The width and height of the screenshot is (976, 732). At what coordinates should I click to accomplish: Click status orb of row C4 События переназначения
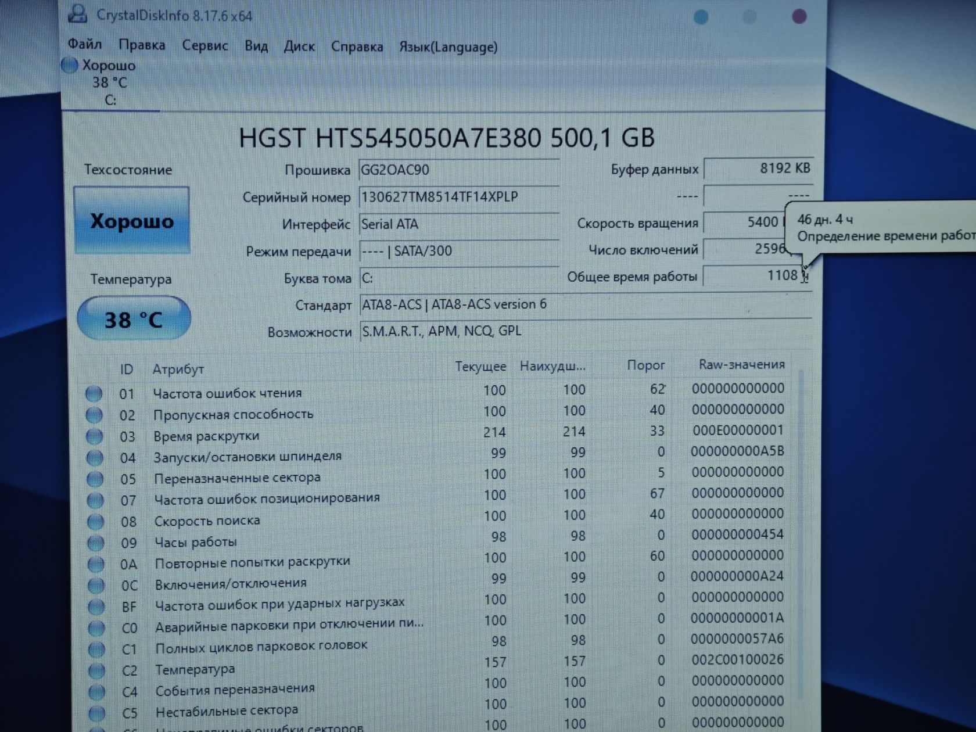pyautogui.click(x=98, y=692)
